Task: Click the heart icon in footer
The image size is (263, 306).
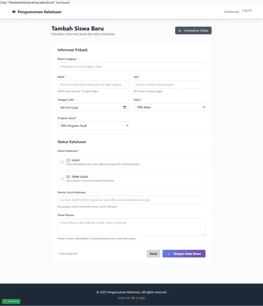Action: [133, 298]
